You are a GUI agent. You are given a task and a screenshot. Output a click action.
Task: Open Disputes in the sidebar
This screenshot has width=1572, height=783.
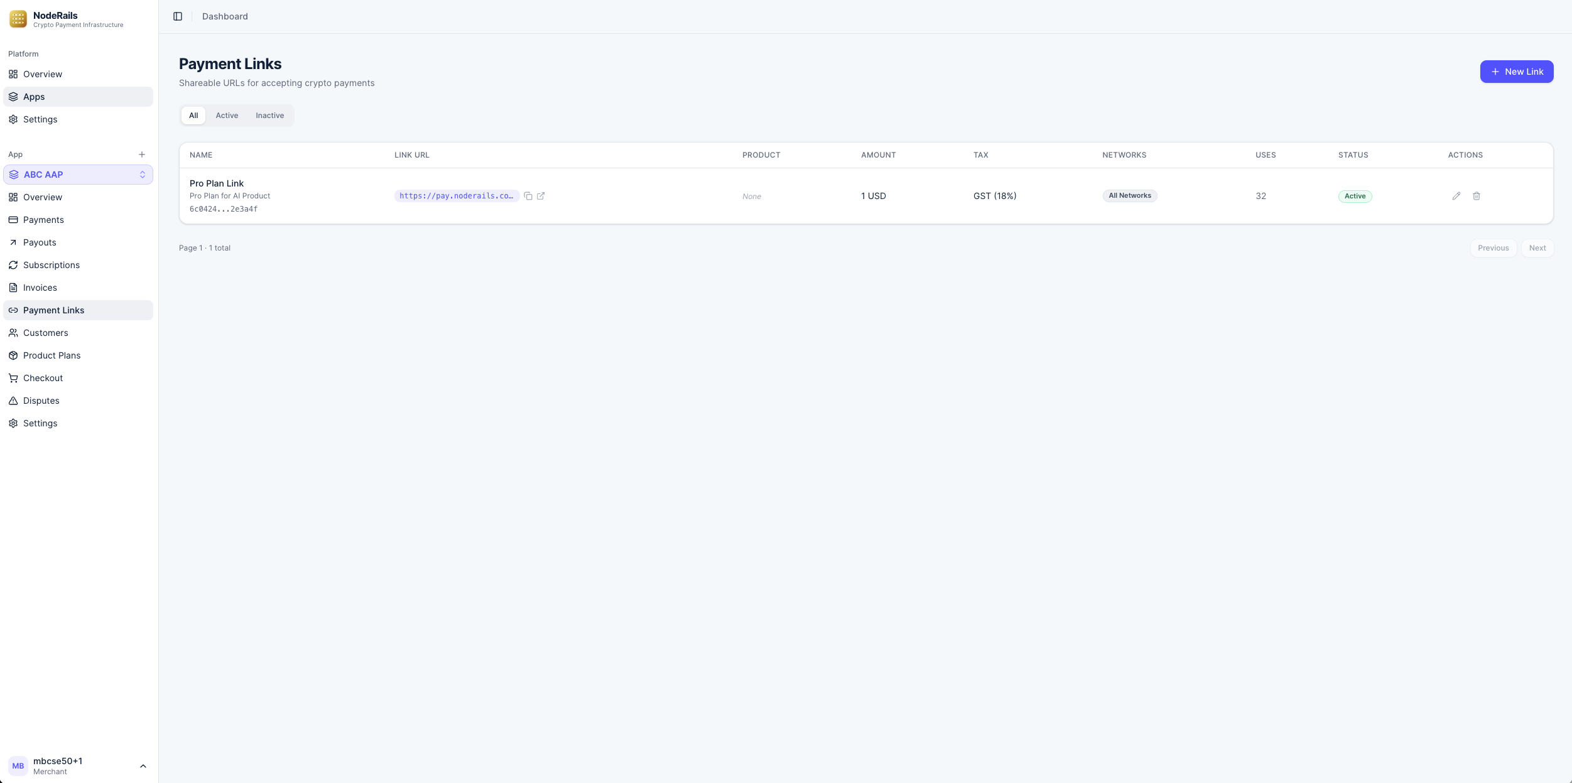tap(41, 401)
